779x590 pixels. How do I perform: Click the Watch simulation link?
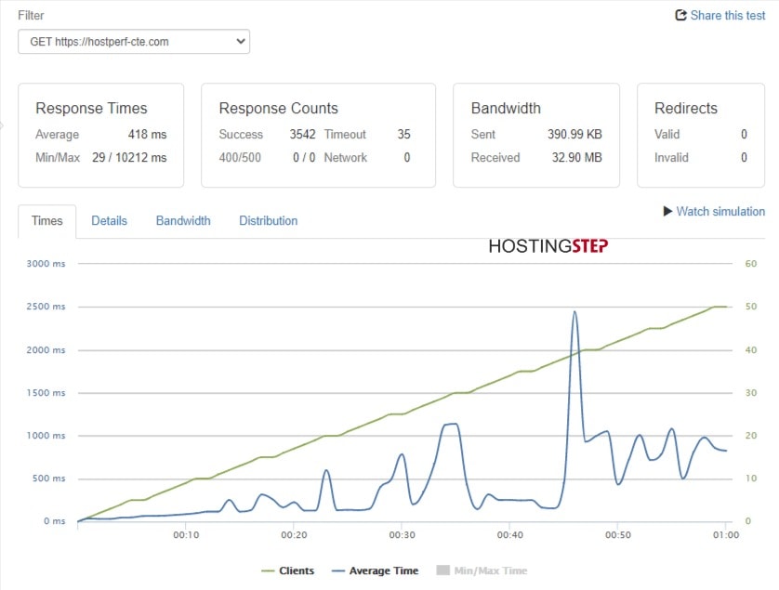coord(720,212)
